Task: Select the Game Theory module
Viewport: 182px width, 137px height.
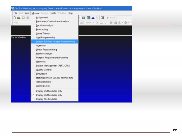Action: (x=55, y=33)
